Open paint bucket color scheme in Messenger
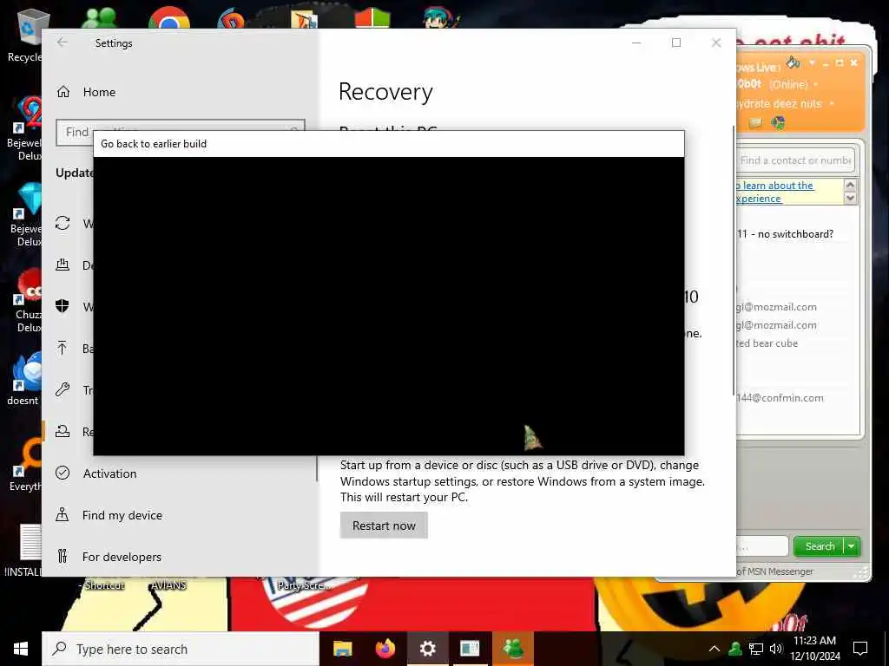The width and height of the screenshot is (889, 666). pos(794,62)
